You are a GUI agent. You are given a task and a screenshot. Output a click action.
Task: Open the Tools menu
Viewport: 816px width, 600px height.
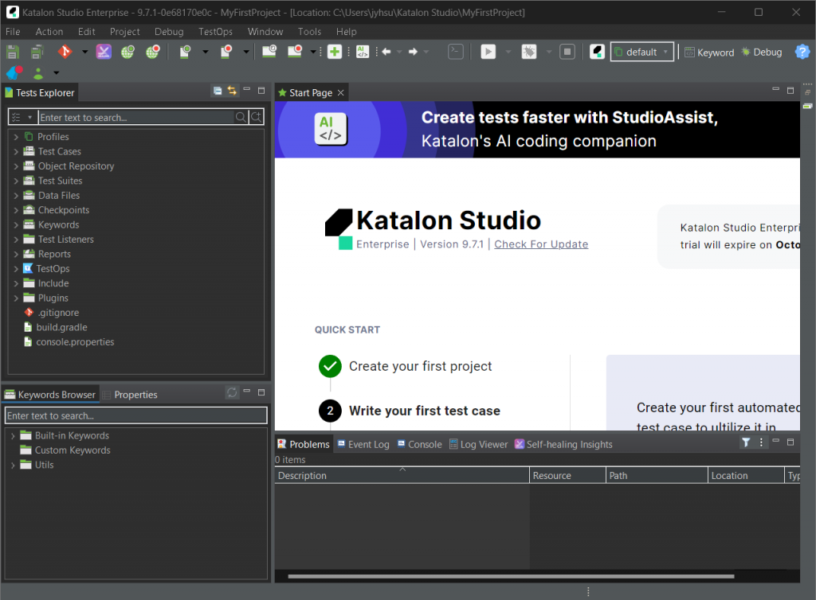[309, 32]
